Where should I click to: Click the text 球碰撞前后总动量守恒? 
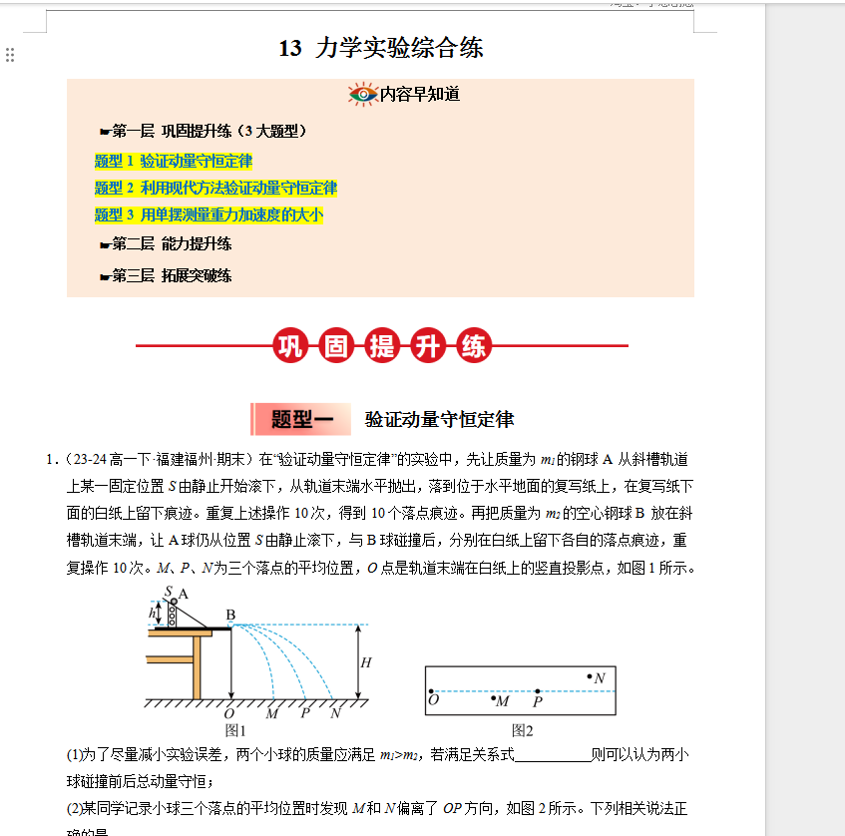coord(137,781)
